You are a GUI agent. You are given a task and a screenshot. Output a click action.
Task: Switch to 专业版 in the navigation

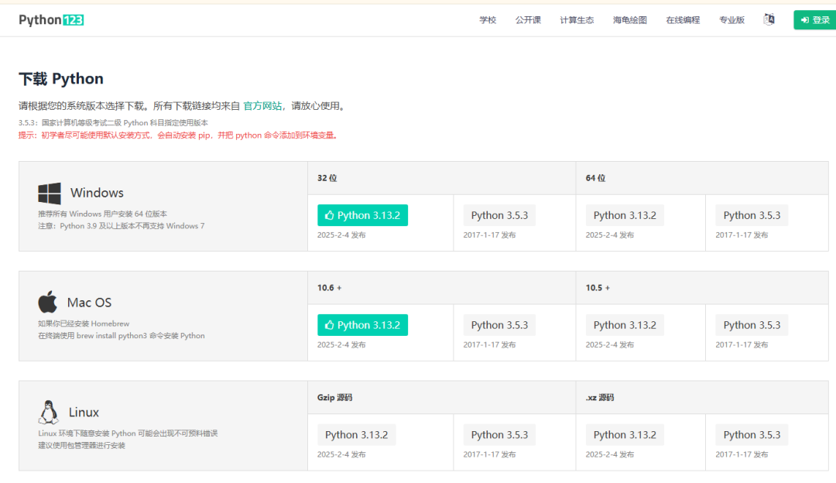point(731,20)
